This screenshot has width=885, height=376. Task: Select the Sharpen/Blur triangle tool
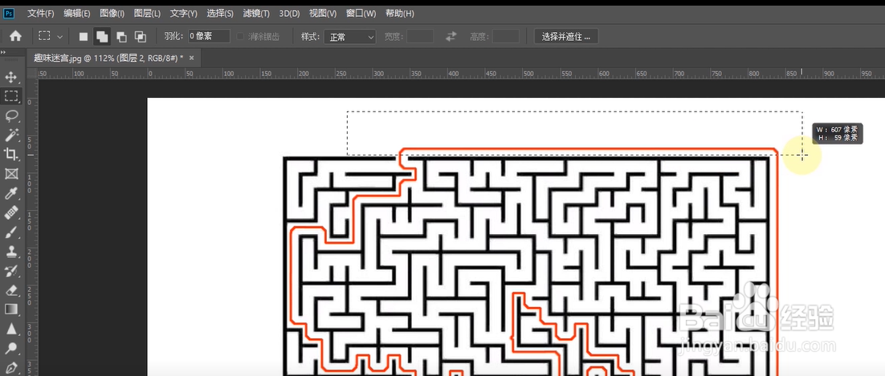(x=10, y=329)
